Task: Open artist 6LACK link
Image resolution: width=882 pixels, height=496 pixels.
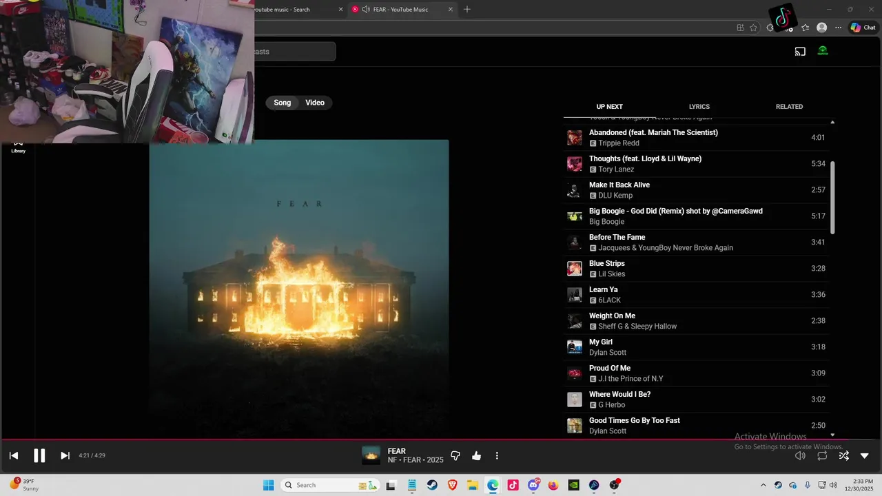Action: click(610, 300)
